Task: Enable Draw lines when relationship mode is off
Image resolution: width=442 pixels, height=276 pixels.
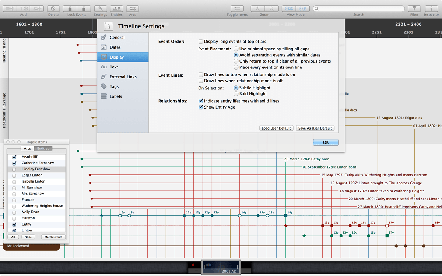Action: point(201,81)
